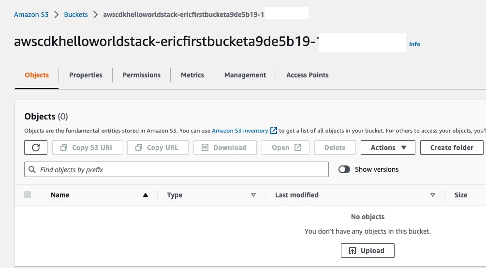Focus the Find objects by prefix field
This screenshot has height=268, width=486.
tap(177, 169)
